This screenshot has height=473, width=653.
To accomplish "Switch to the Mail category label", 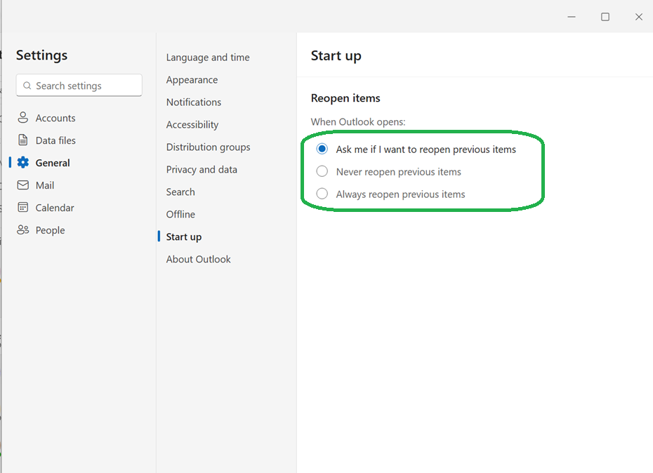I will click(x=44, y=186).
